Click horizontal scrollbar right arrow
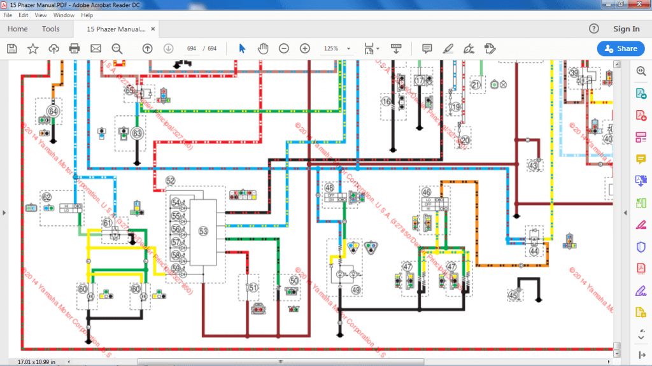 pyautogui.click(x=609, y=362)
